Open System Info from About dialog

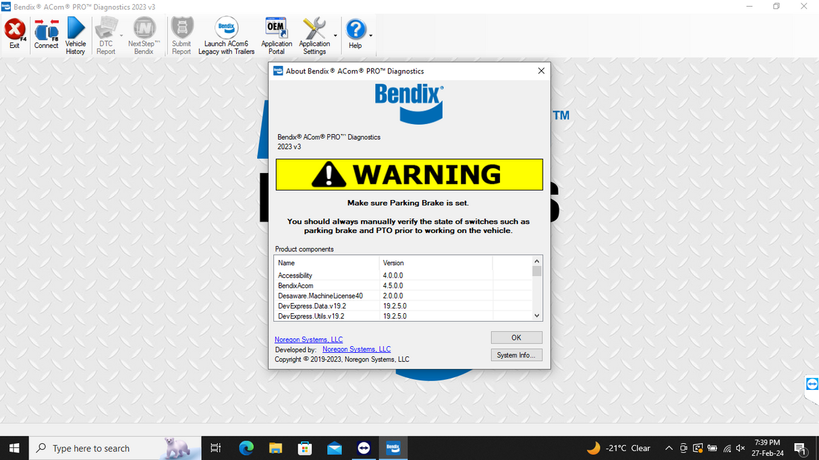516,354
